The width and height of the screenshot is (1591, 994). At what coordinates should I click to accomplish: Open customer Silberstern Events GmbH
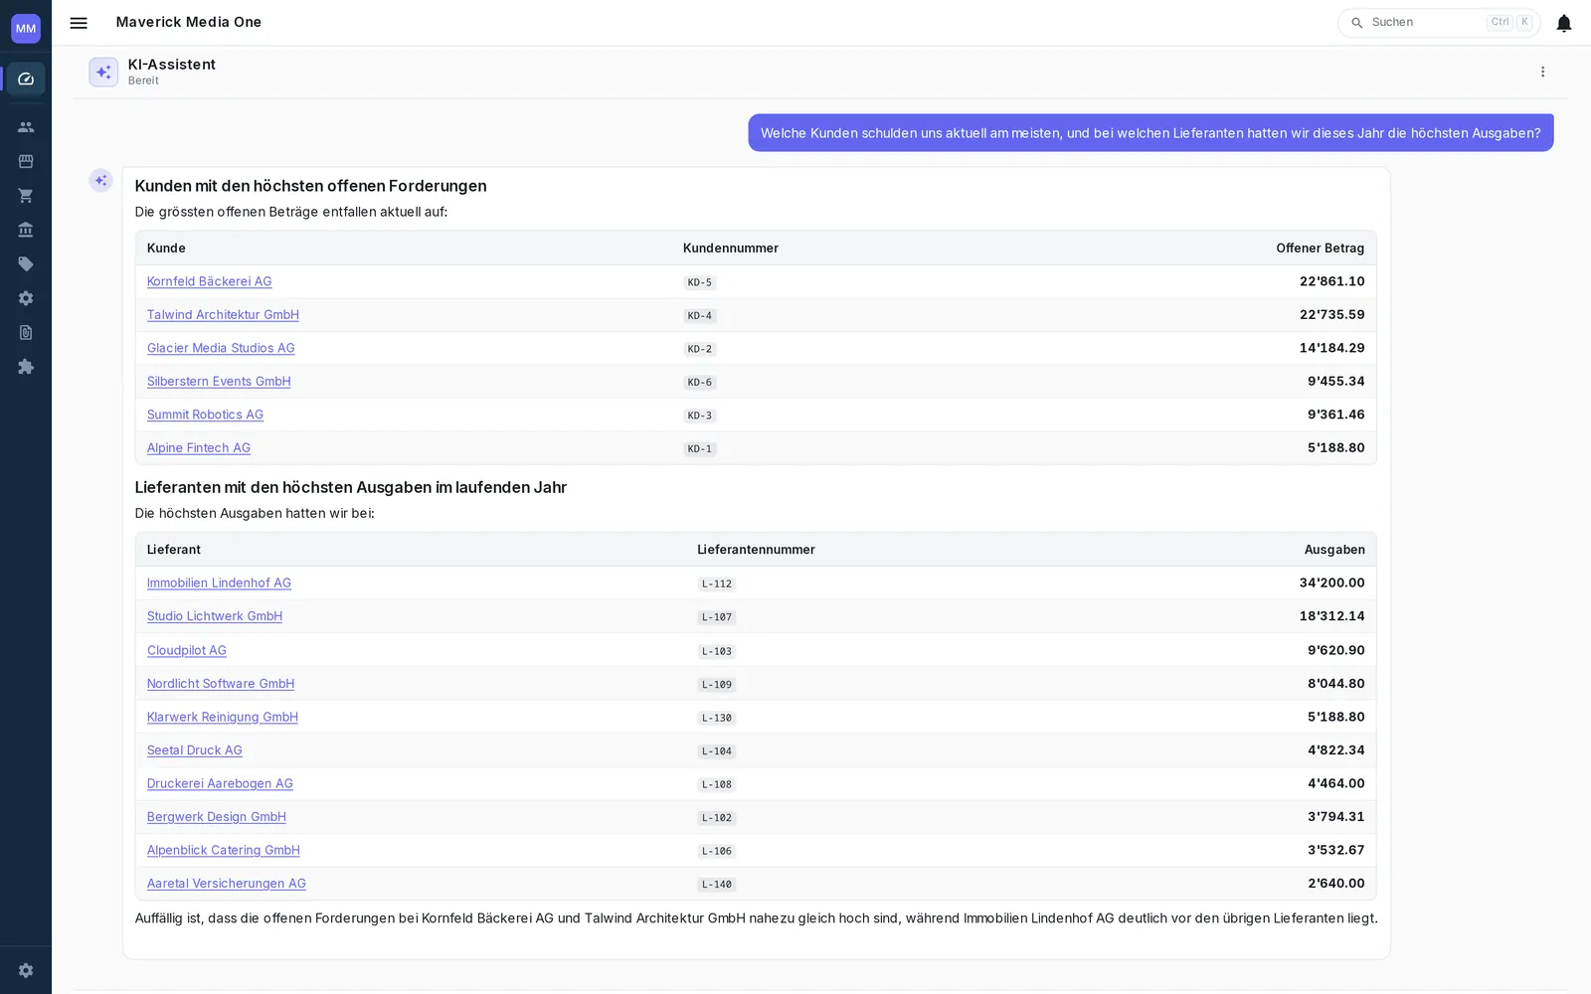point(219,382)
